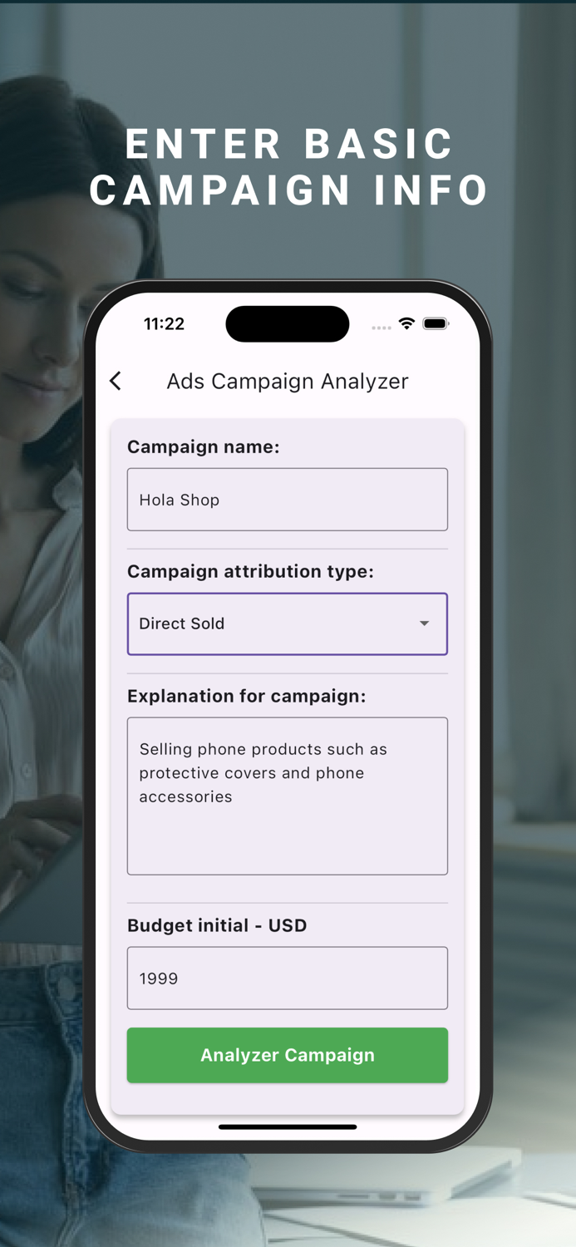The width and height of the screenshot is (576, 1247).
Task: Tap the battery indicator icon
Action: 436,324
